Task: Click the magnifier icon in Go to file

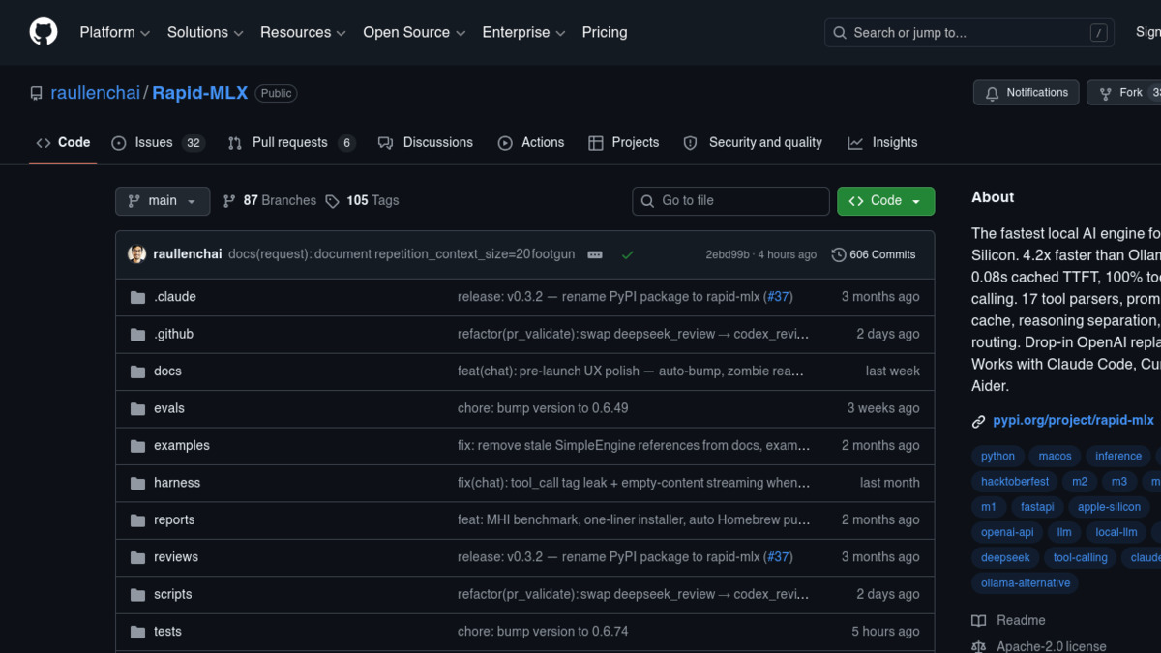Action: pyautogui.click(x=647, y=201)
